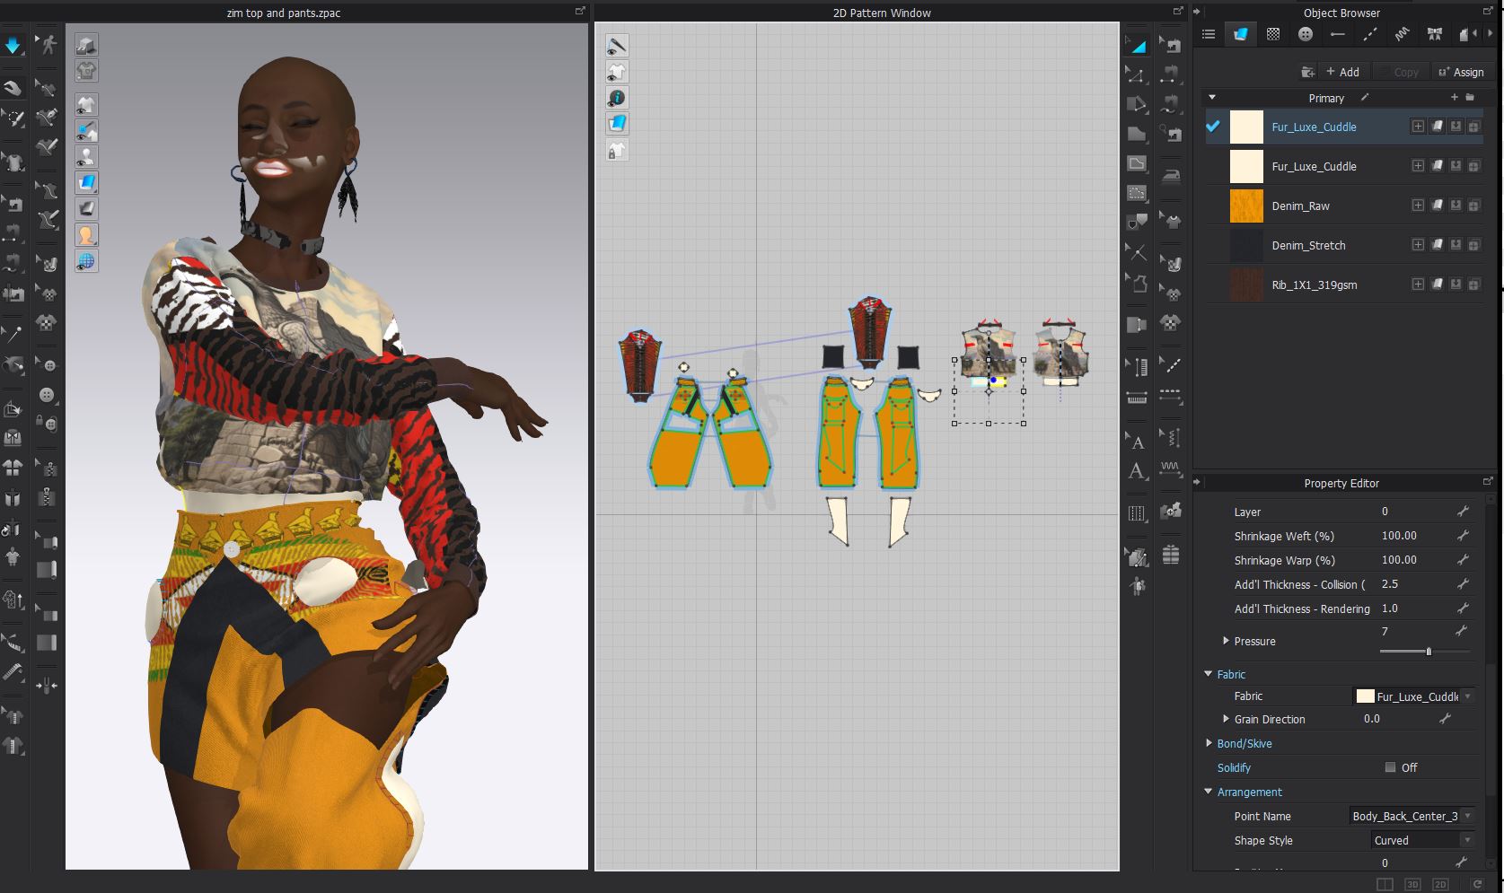Toggle the globe environment display in 3D view
1504x893 pixels.
(86, 261)
